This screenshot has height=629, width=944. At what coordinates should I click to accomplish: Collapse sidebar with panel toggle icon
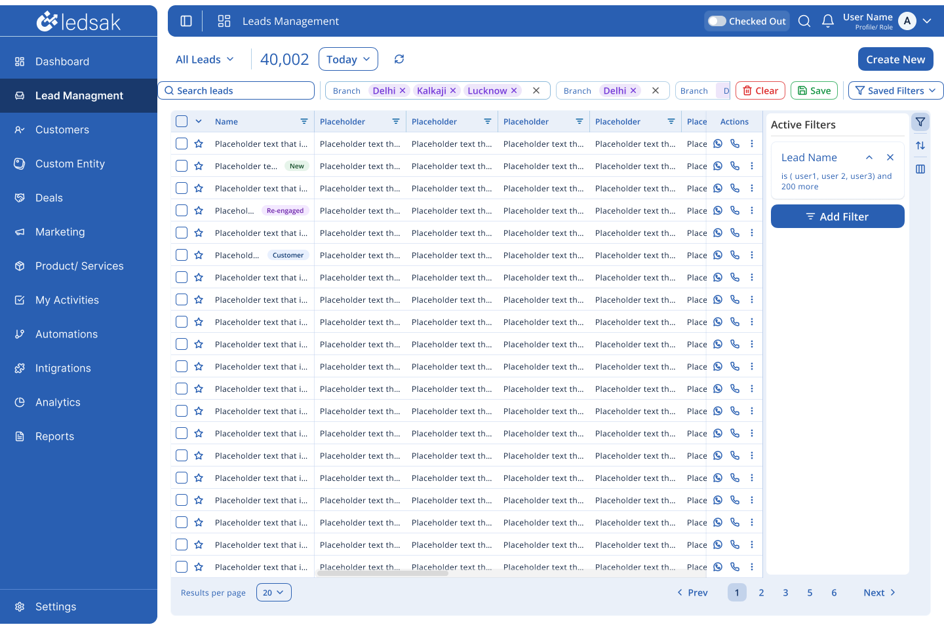pos(186,21)
